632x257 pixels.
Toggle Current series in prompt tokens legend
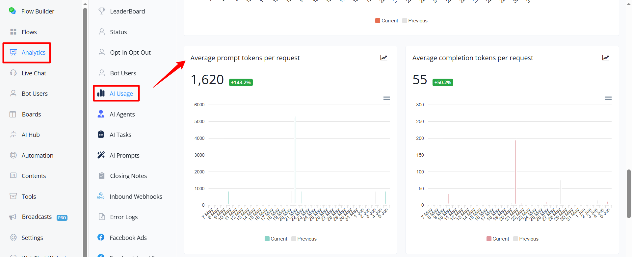click(276, 239)
